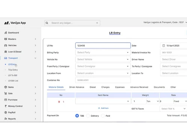Viewport: 187px width, 140px height.
Task: Select the Paid payment option
Action: [x=103, y=116]
